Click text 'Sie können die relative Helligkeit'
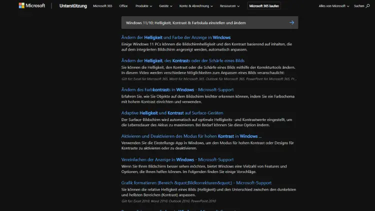The width and height of the screenshot is (375, 211). point(150,189)
